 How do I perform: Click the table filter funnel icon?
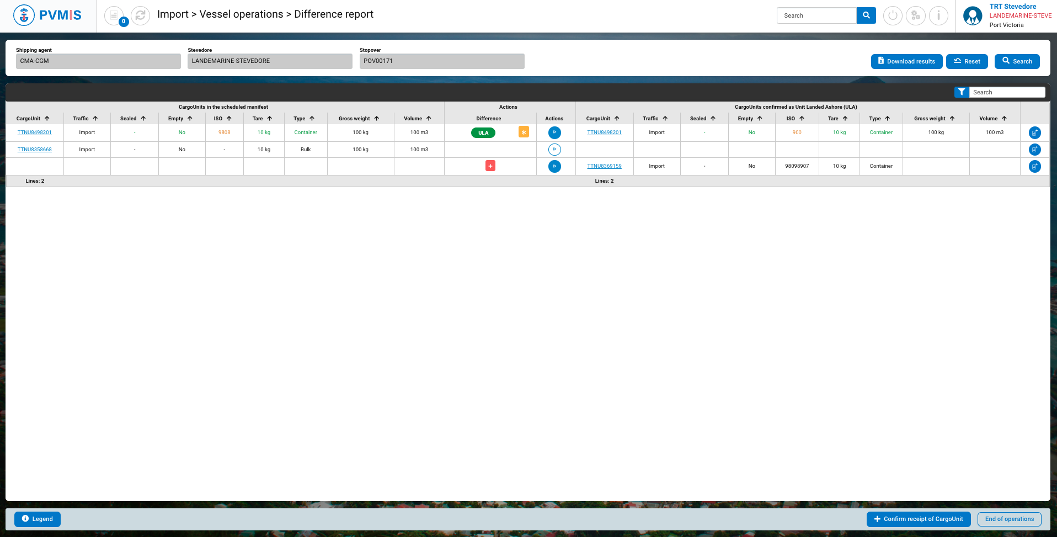962,92
